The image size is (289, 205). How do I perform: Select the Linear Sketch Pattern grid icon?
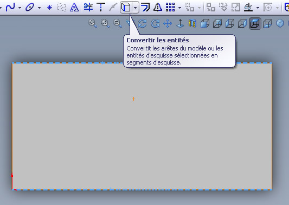170,8
